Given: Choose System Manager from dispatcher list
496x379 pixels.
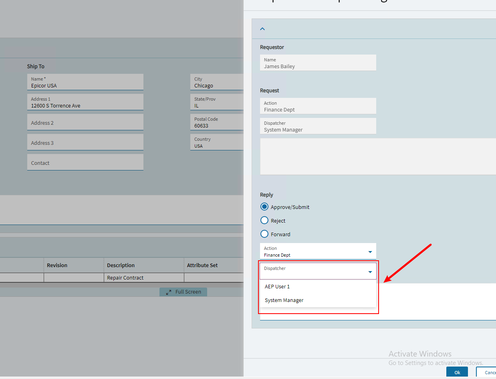Looking at the screenshot, I should [x=318, y=300].
